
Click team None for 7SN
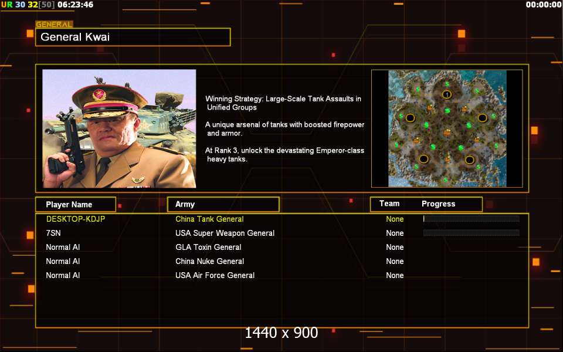395,233
